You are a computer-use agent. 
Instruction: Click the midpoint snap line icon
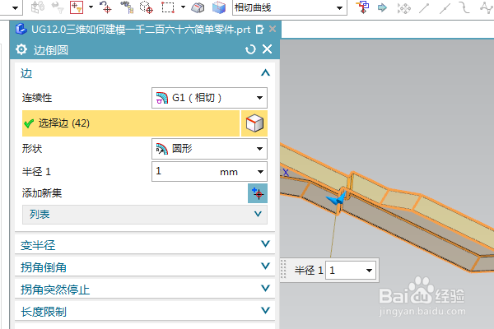(445, 8)
